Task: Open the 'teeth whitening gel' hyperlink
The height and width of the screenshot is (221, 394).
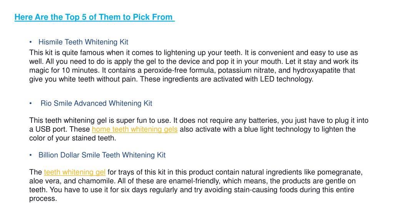Action: click(75, 172)
